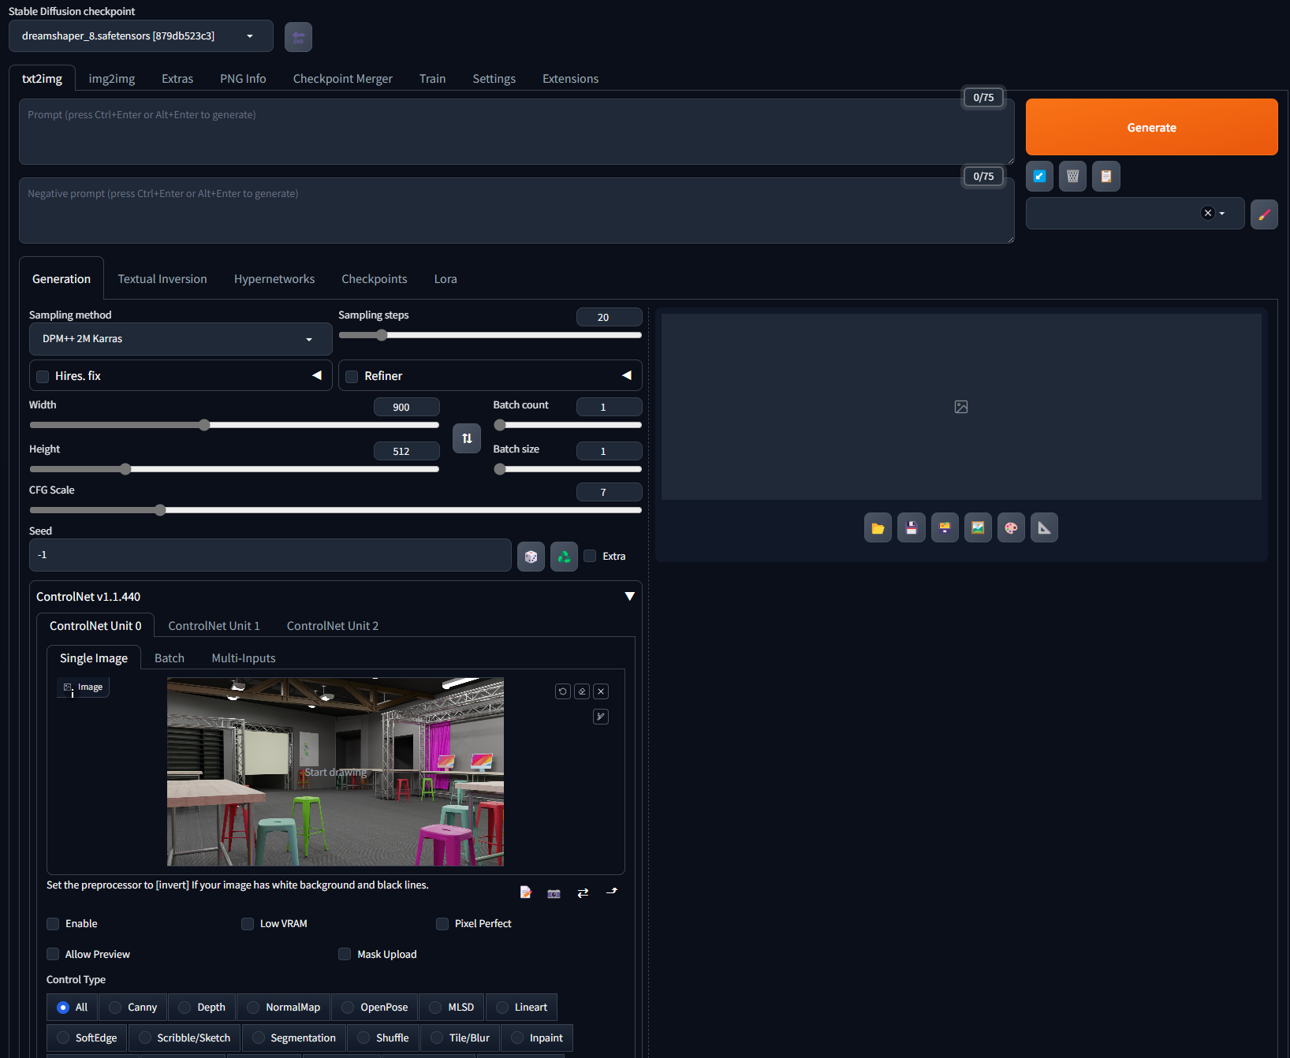The width and height of the screenshot is (1290, 1058).
Task: Click the floppy disk save image icon
Action: point(911,528)
